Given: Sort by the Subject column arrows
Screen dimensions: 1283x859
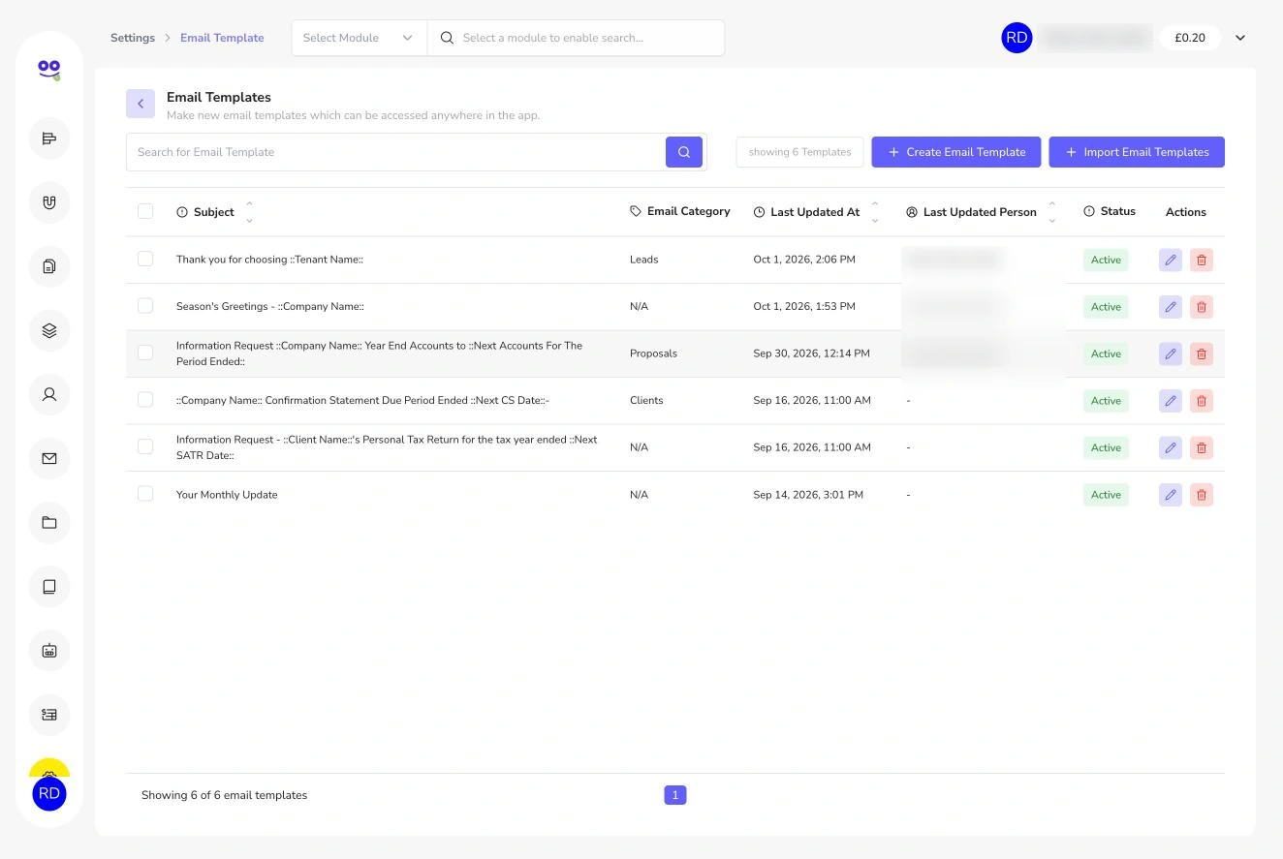Looking at the screenshot, I should pos(249,212).
